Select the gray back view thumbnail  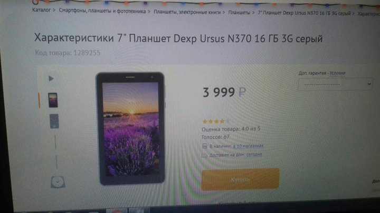tap(54, 121)
